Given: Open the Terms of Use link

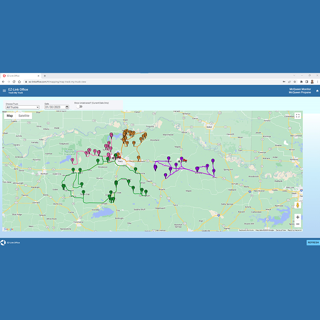Looking at the screenshot, I should click(280, 230).
